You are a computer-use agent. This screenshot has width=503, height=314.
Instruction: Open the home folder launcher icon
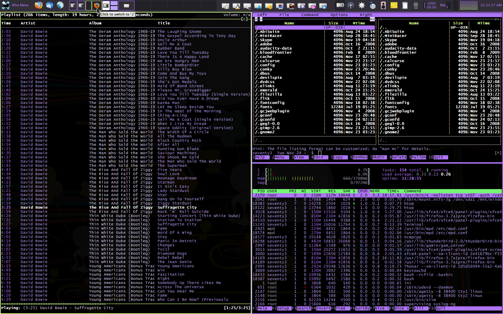[226, 6]
